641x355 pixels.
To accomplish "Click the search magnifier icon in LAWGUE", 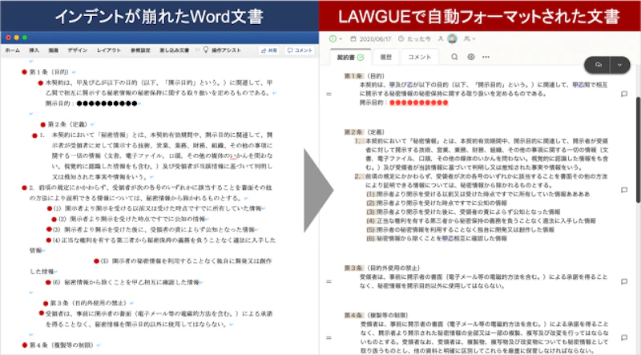I will point(455,57).
